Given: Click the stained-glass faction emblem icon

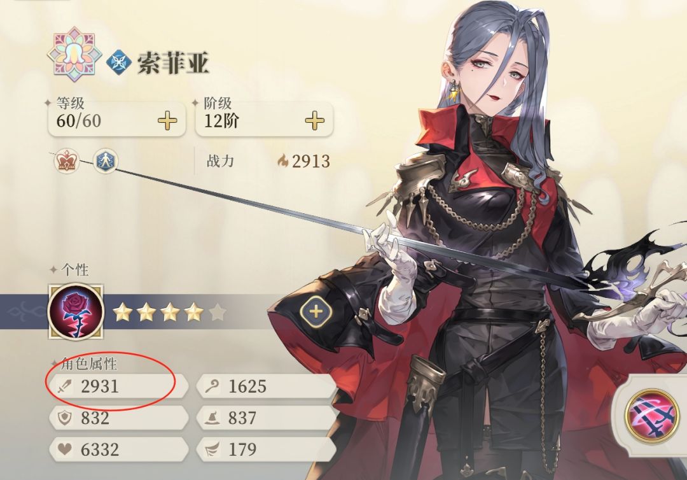Looking at the screenshot, I should coord(74,55).
